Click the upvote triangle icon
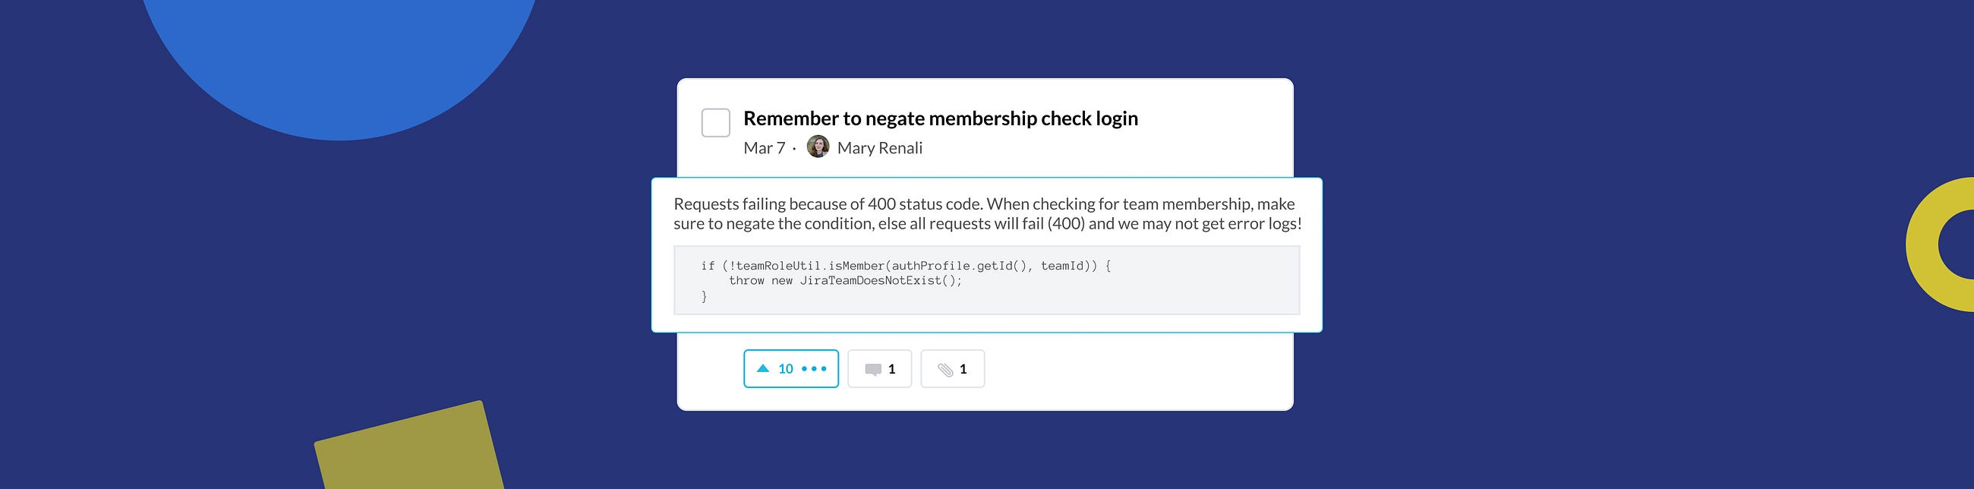The height and width of the screenshot is (489, 1974). [x=762, y=369]
